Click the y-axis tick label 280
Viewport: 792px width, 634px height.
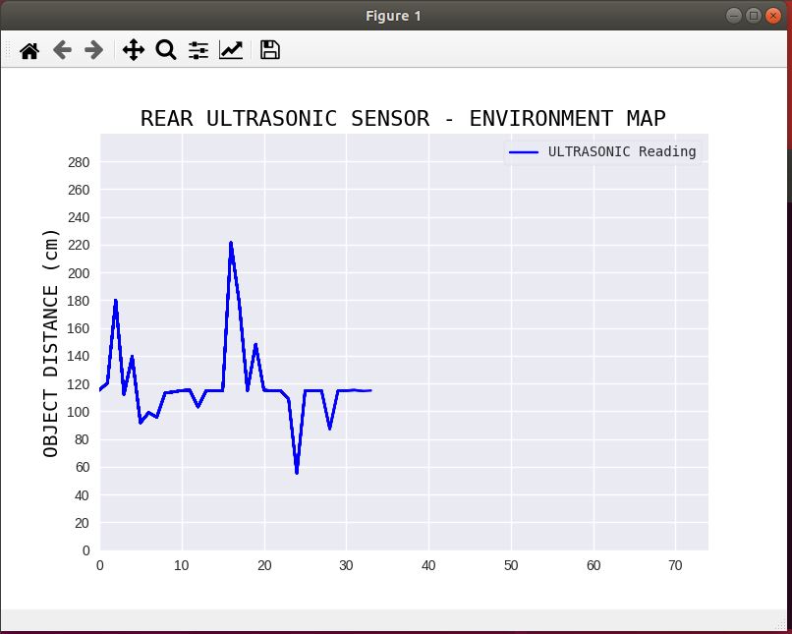[79, 162]
